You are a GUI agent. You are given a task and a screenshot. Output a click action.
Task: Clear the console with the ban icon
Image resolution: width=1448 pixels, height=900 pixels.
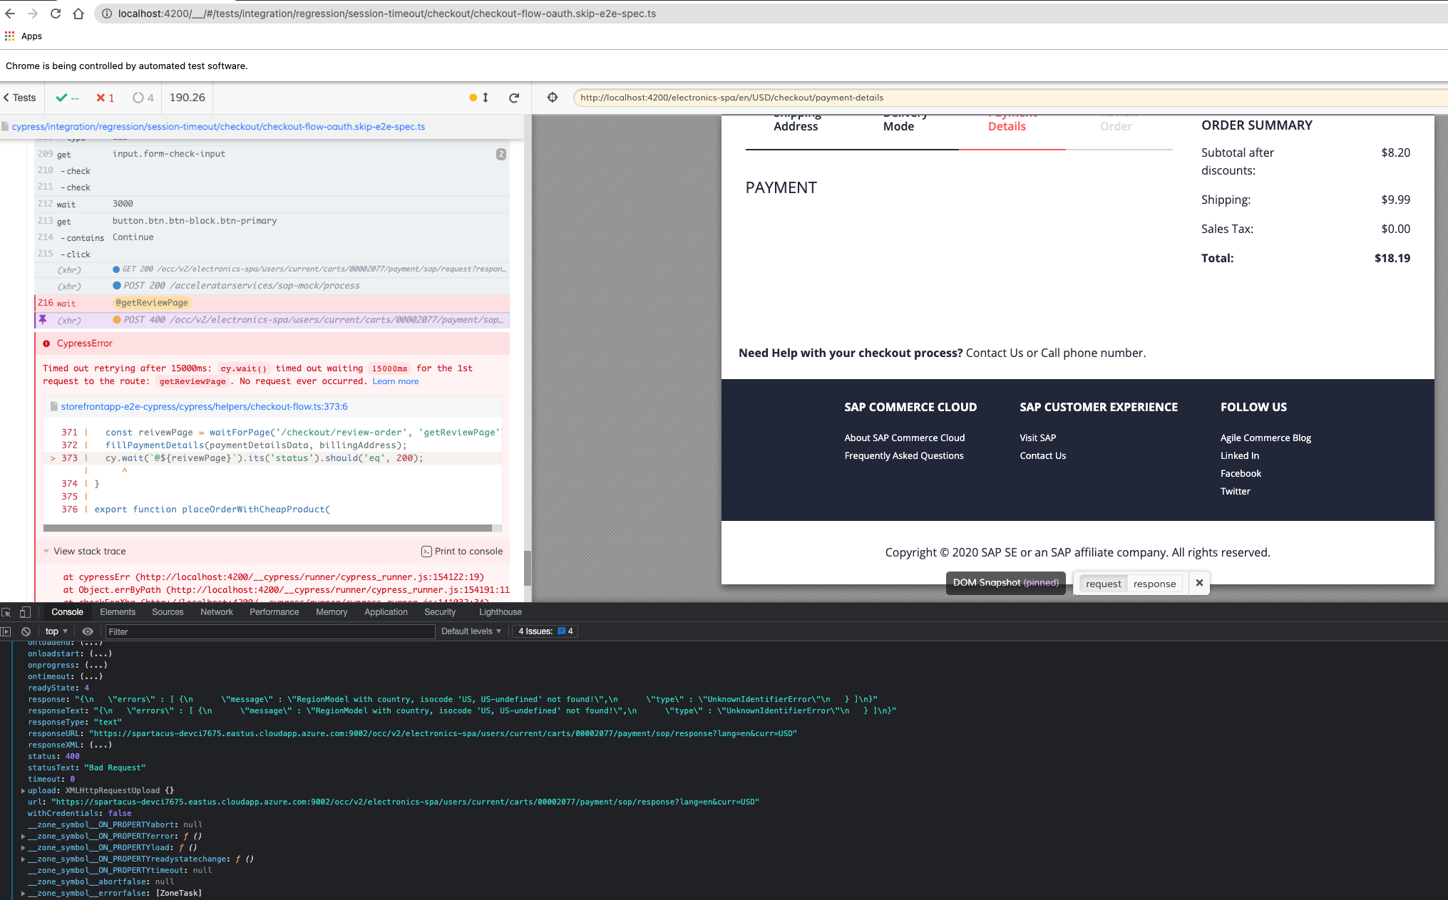tap(26, 631)
